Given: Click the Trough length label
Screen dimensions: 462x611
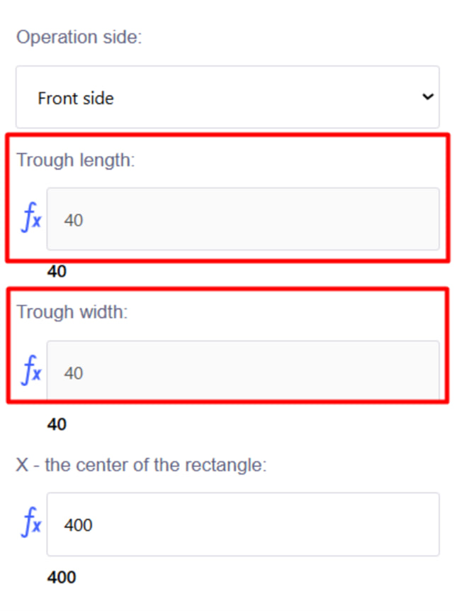Looking at the screenshot, I should [x=75, y=160].
